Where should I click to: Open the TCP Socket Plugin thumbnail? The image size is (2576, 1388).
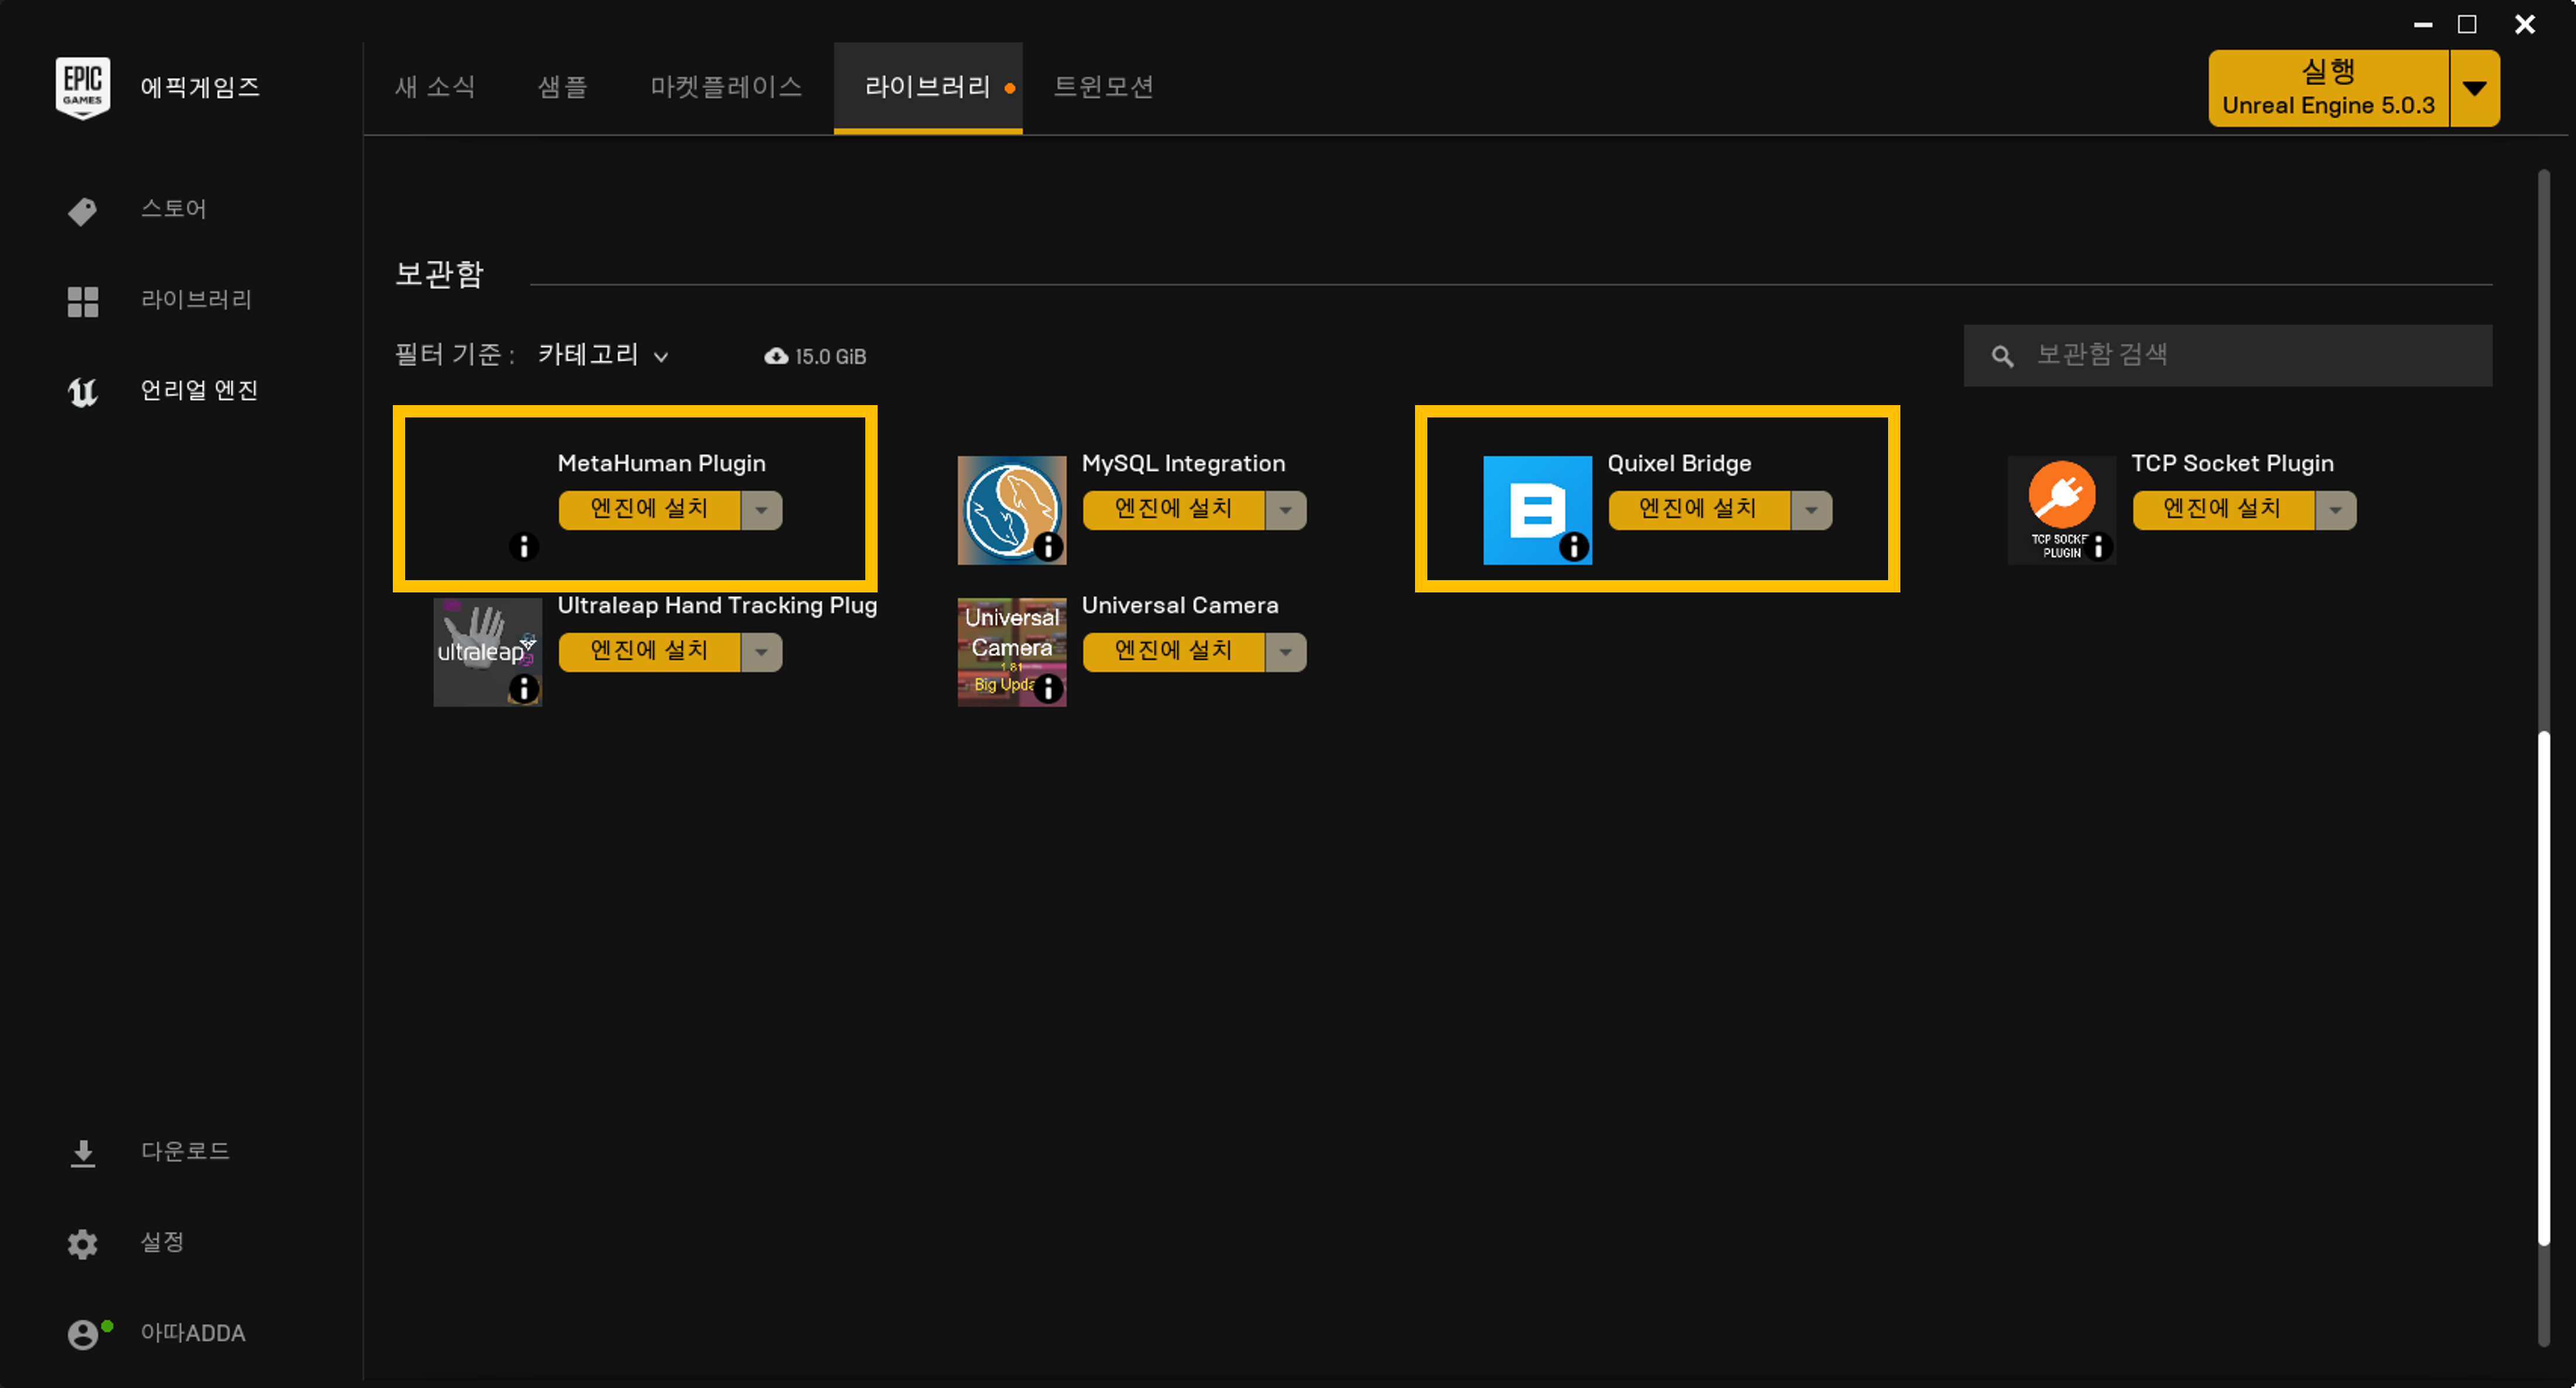(2061, 510)
